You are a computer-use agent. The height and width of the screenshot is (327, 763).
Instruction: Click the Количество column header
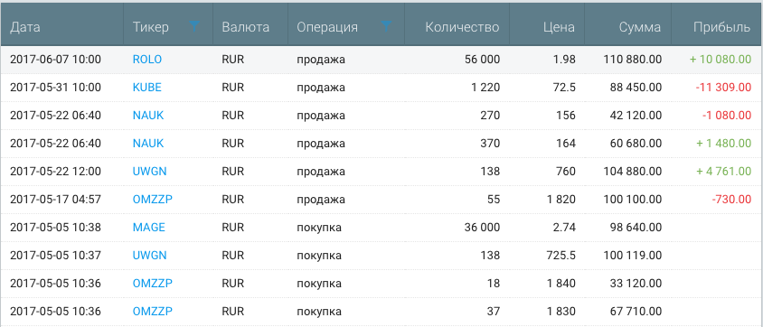(462, 27)
